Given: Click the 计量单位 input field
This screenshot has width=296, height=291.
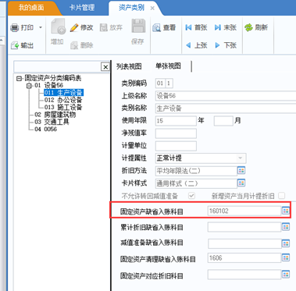Looking at the screenshot, I should 176,146.
